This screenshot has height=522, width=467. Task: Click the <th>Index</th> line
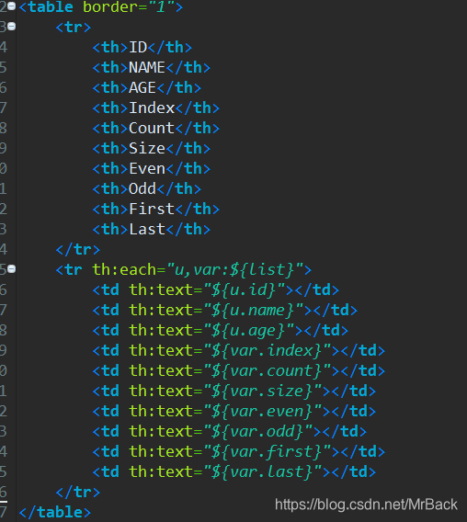coord(156,108)
